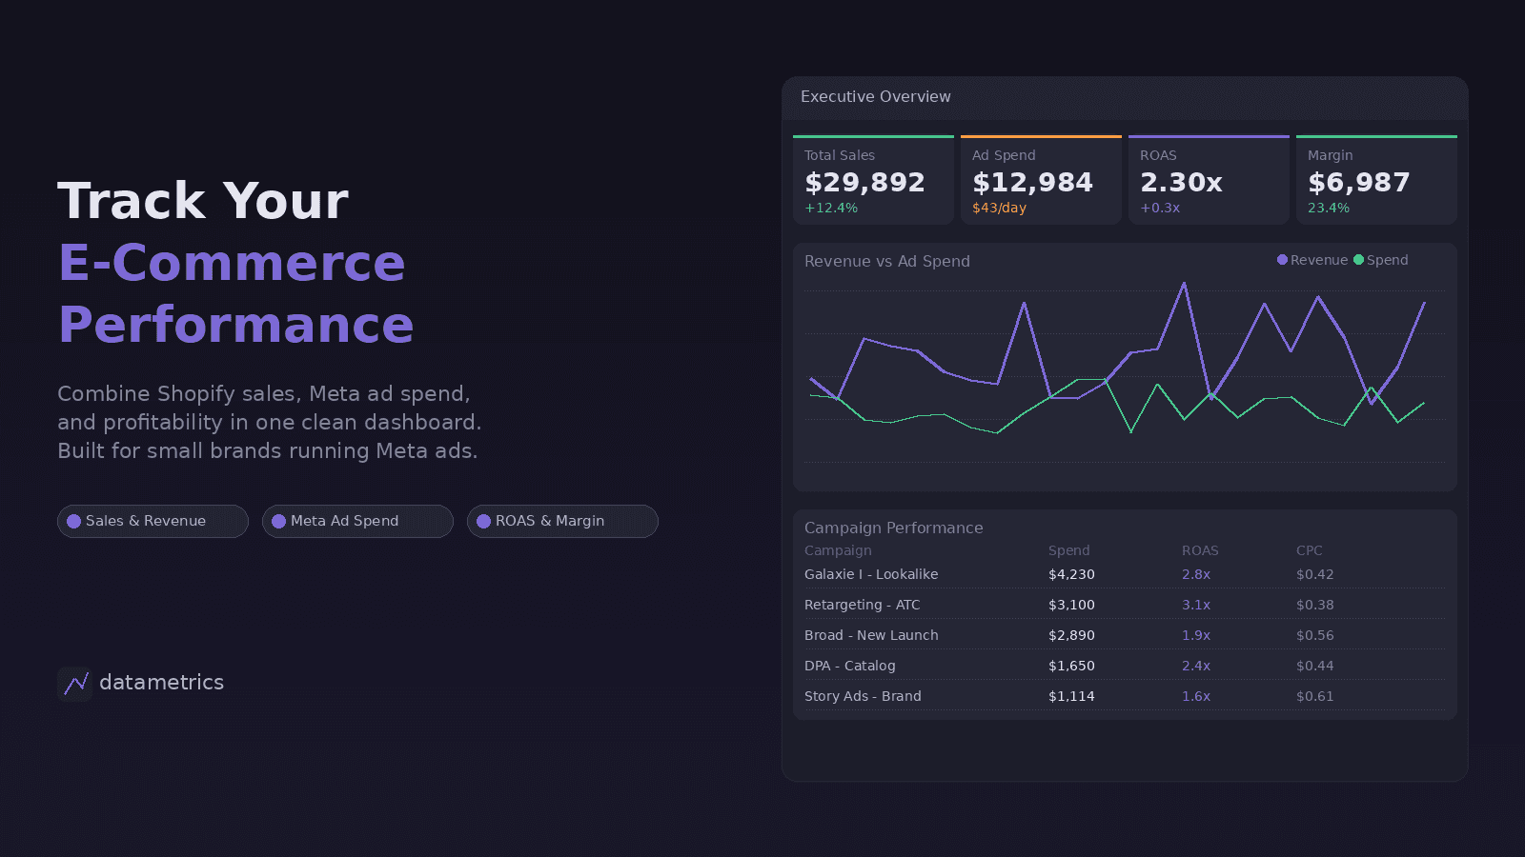The image size is (1525, 857).
Task: Click the 1.9x ROAS value
Action: 1196,635
